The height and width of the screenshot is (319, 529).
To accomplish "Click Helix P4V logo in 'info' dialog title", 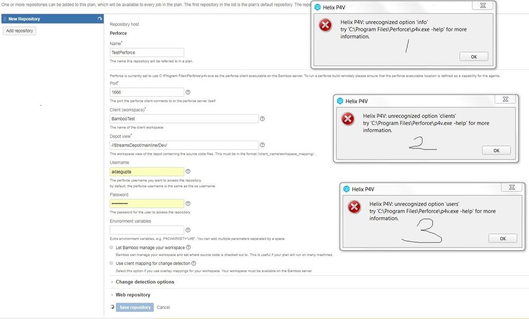I will pos(318,7).
